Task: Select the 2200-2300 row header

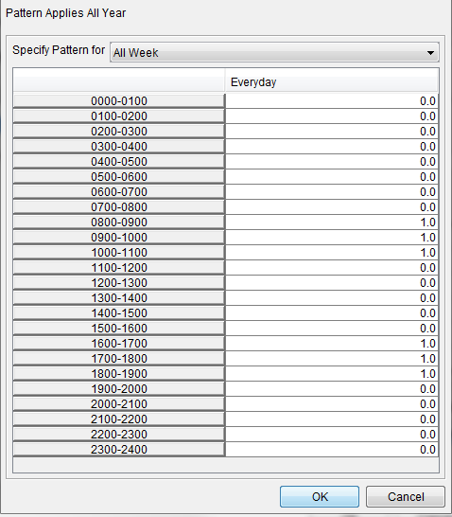Action: tap(119, 435)
